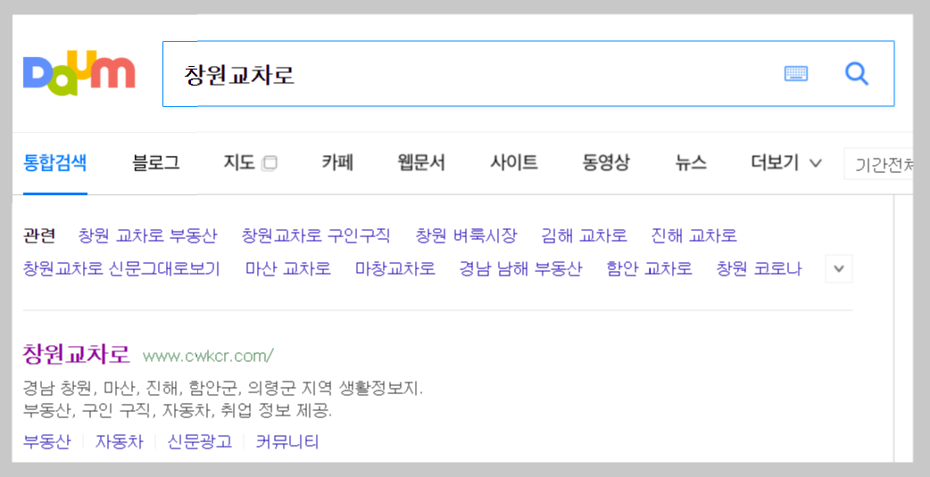930x477 pixels.
Task: Click the Daum logo
Action: point(79,73)
